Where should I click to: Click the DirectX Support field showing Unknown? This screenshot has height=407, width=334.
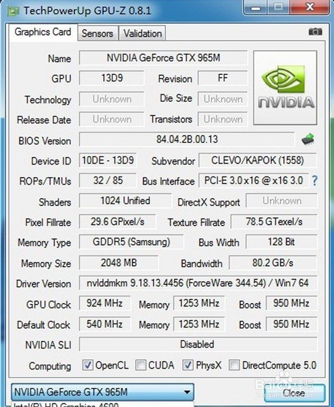(281, 201)
